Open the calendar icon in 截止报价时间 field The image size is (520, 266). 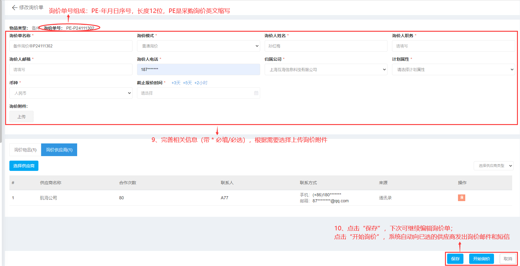click(256, 93)
